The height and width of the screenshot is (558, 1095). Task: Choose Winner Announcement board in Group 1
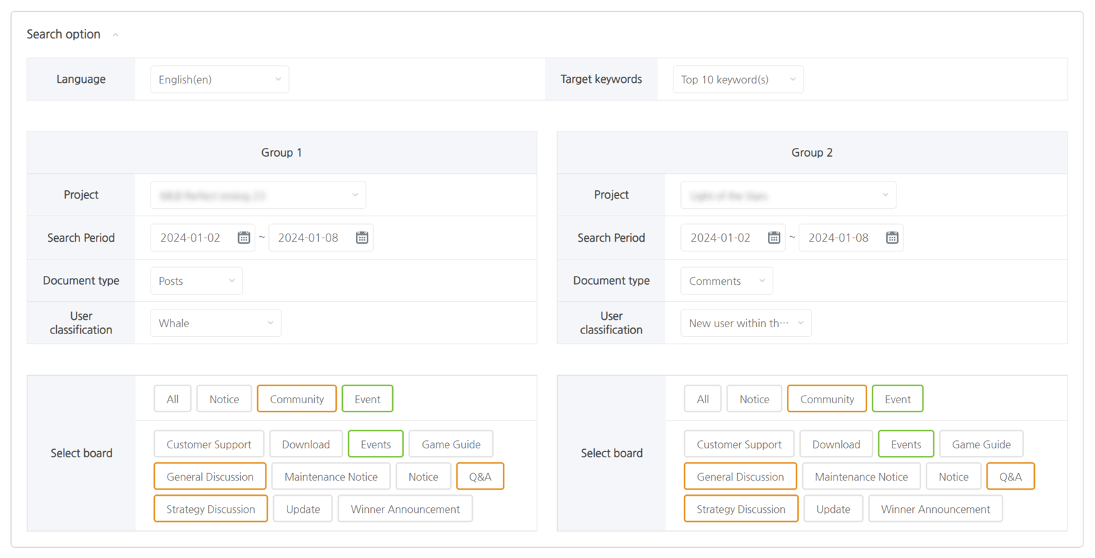pyautogui.click(x=404, y=509)
